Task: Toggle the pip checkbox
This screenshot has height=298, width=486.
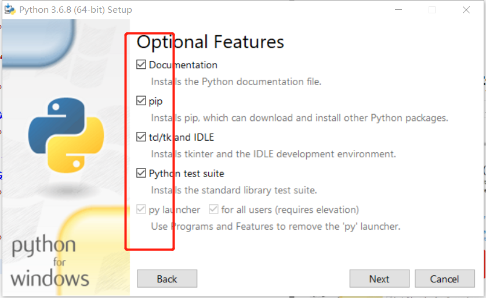Action: pyautogui.click(x=141, y=101)
